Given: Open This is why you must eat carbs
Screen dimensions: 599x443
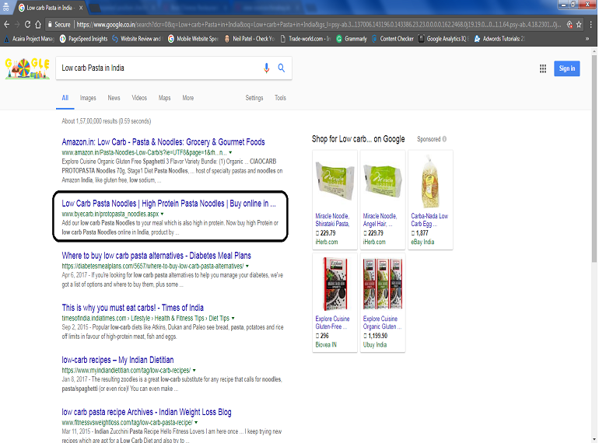Looking at the screenshot, I should [x=132, y=308].
